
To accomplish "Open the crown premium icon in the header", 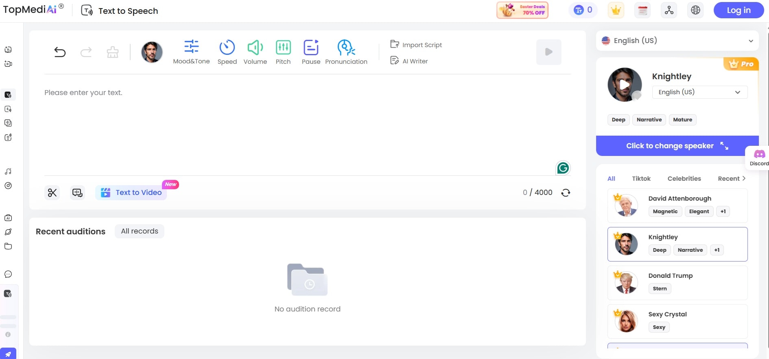I will (x=616, y=10).
